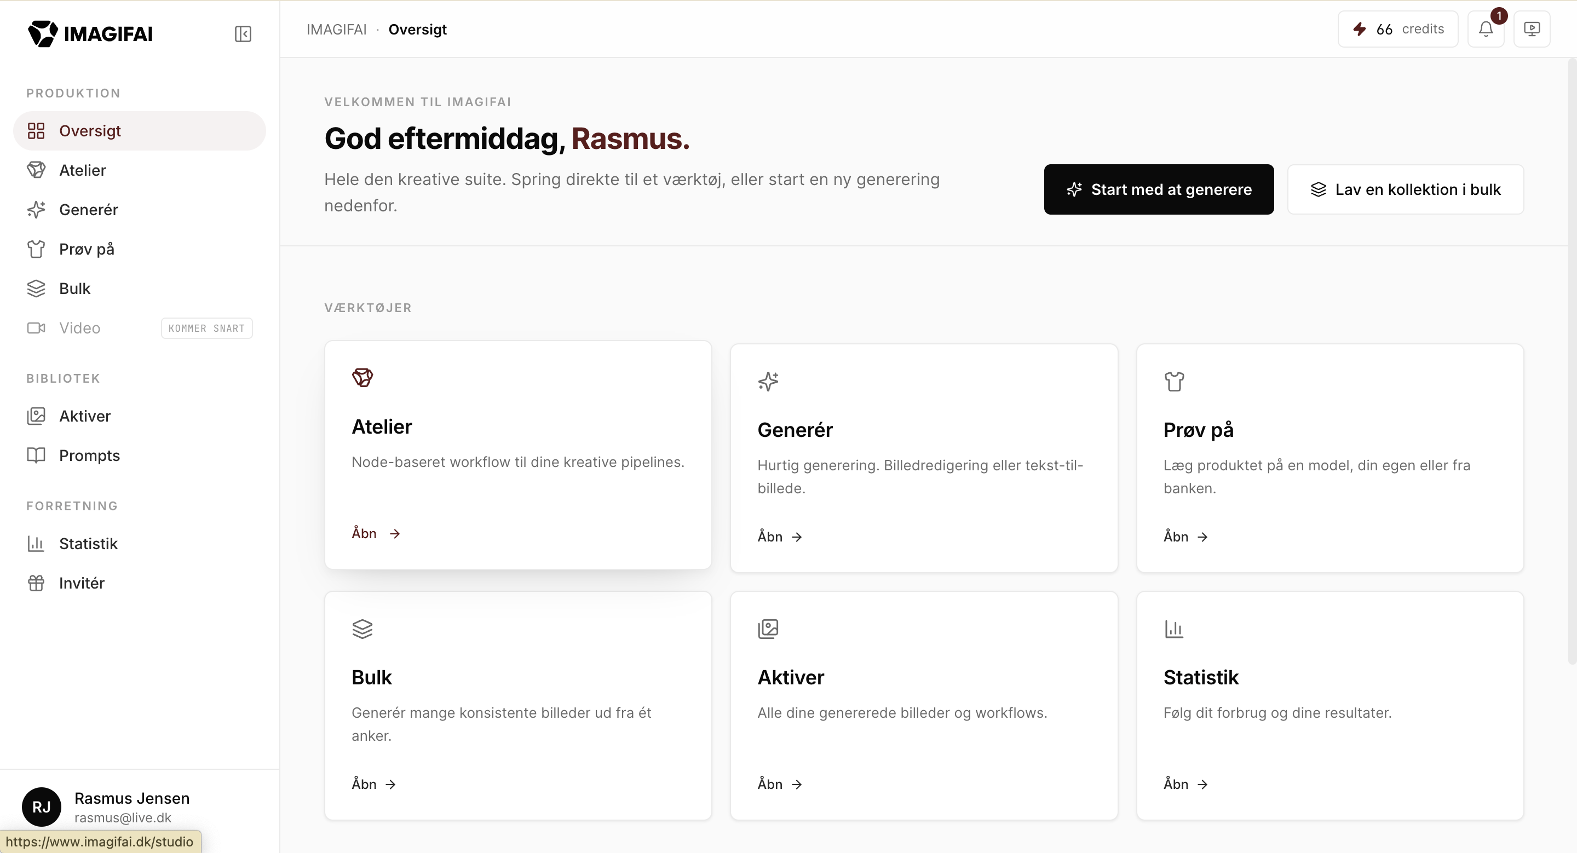Click the IMAGIFAI breadcrumb link
The width and height of the screenshot is (1577, 853).
pyautogui.click(x=337, y=30)
